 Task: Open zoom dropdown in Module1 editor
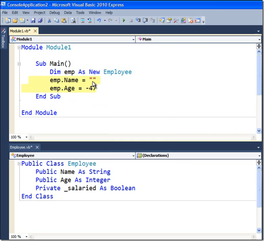26,137
